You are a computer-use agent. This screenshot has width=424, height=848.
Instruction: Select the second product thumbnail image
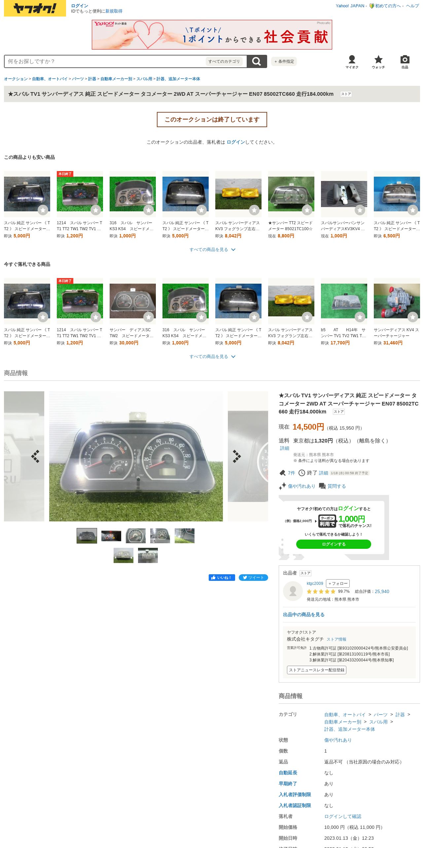[x=111, y=536]
